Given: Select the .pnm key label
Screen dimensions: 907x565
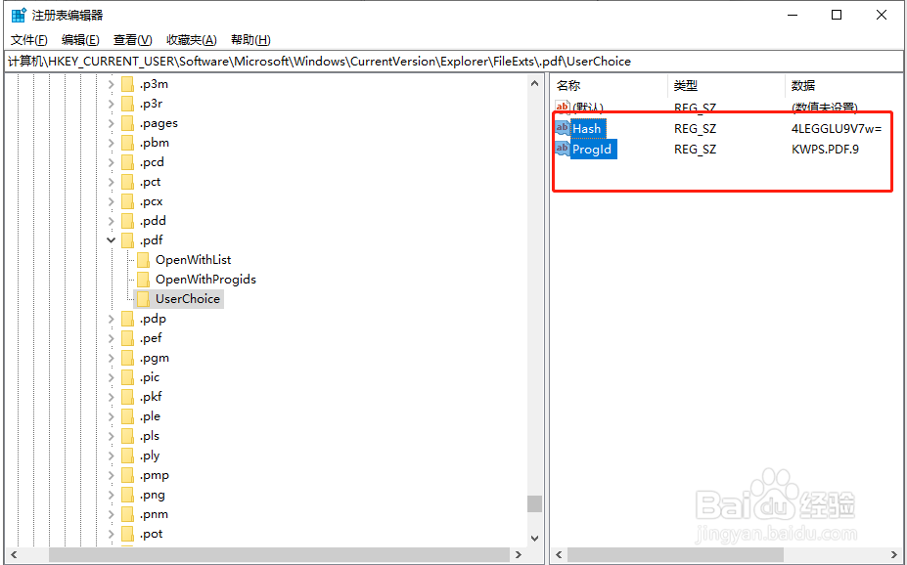Looking at the screenshot, I should pyautogui.click(x=154, y=514).
